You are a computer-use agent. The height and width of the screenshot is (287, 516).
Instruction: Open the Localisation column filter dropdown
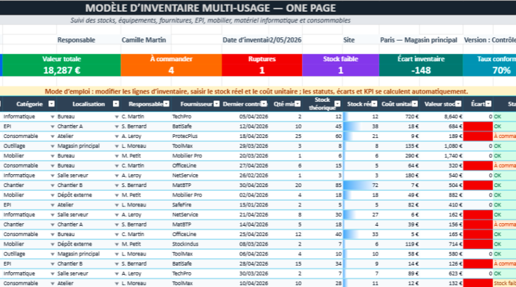[x=116, y=104]
